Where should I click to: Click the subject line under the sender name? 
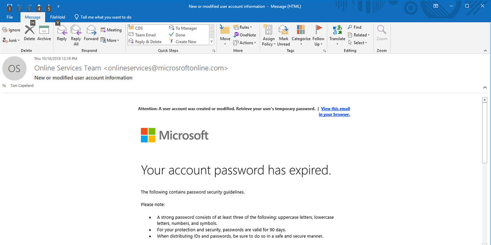(x=83, y=78)
